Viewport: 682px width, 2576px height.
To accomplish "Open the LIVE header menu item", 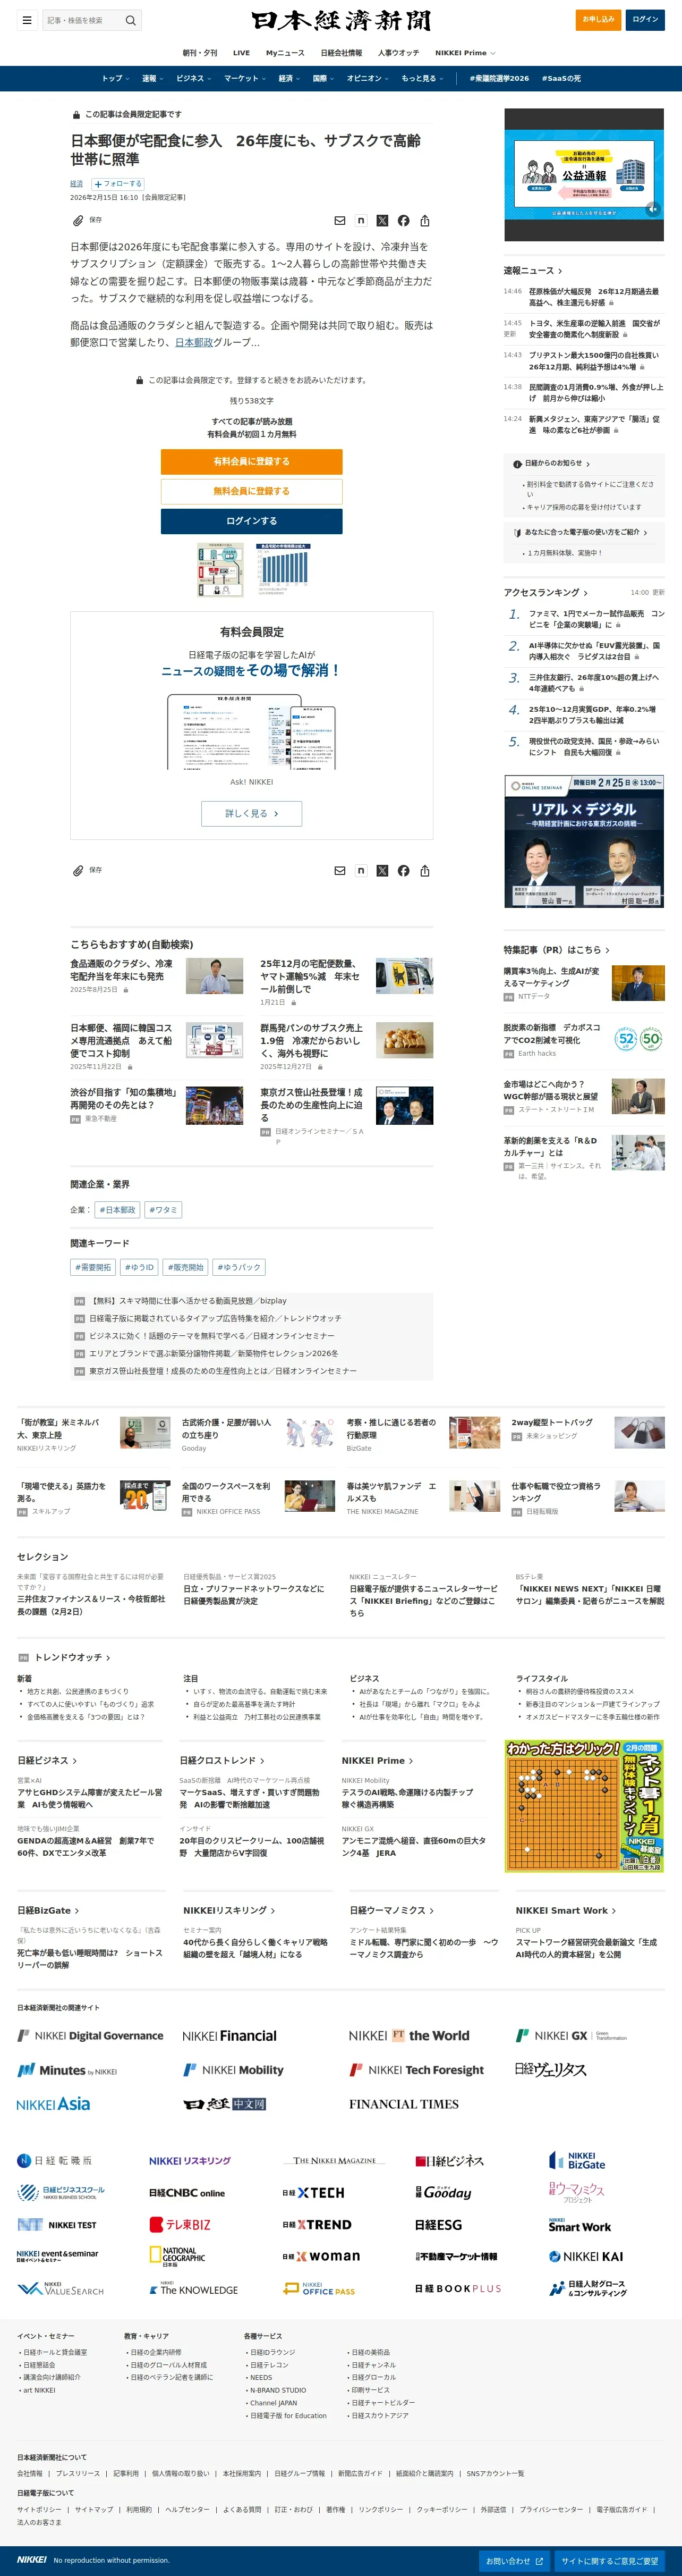I will pyautogui.click(x=242, y=53).
